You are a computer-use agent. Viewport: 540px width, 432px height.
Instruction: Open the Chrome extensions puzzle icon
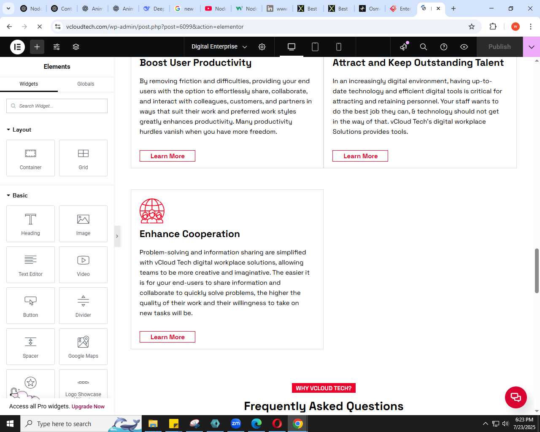(x=493, y=27)
